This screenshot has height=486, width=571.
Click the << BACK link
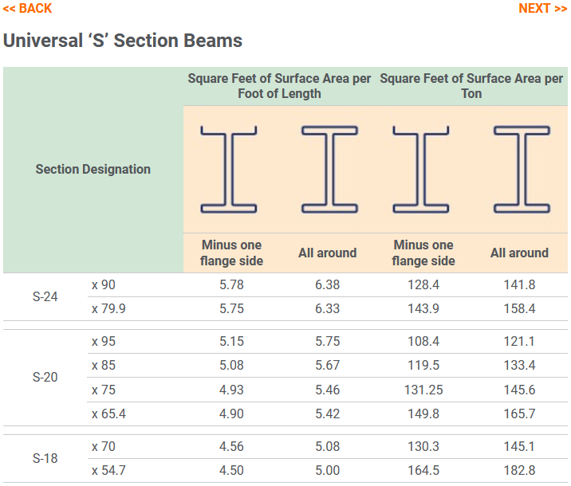coord(27,8)
